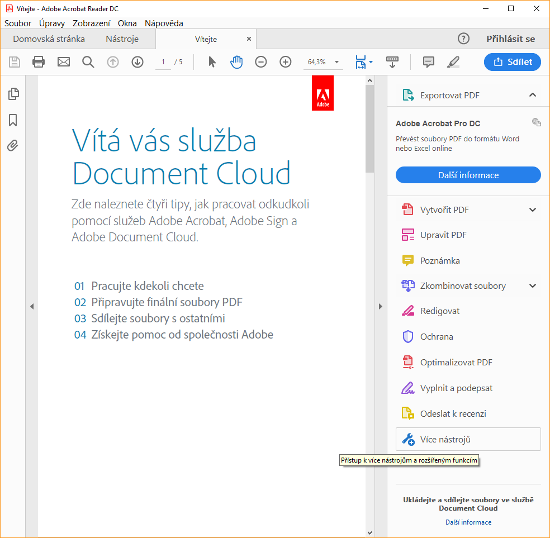Open page display options dropdown arrow

click(371, 62)
